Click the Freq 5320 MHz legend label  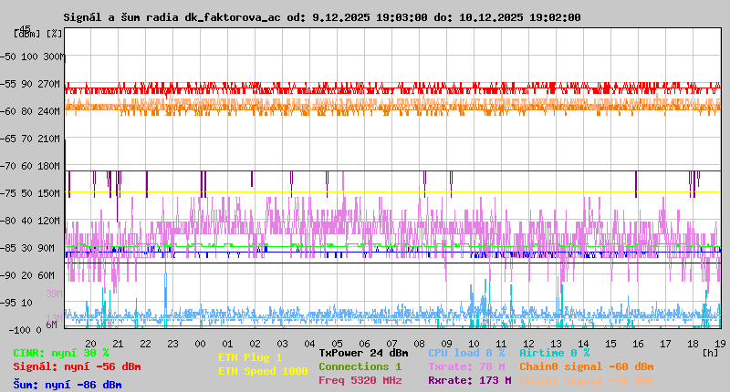(x=360, y=380)
